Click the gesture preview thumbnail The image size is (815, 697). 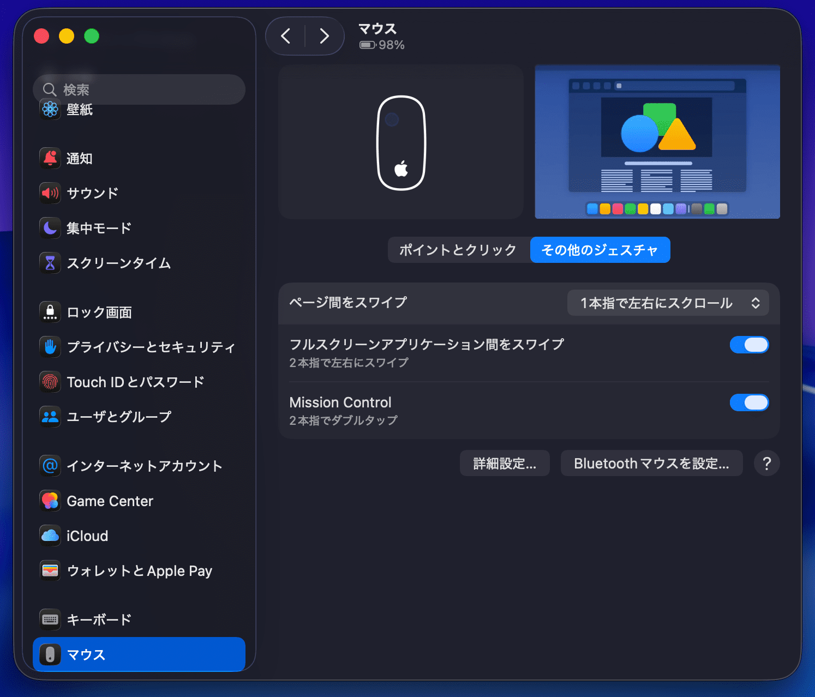pos(657,142)
